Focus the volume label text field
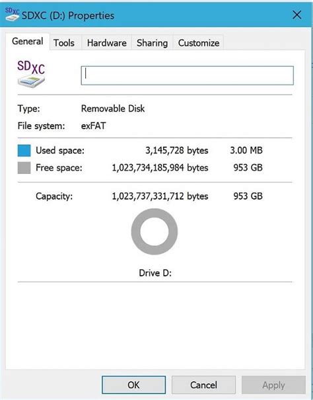 (x=188, y=75)
